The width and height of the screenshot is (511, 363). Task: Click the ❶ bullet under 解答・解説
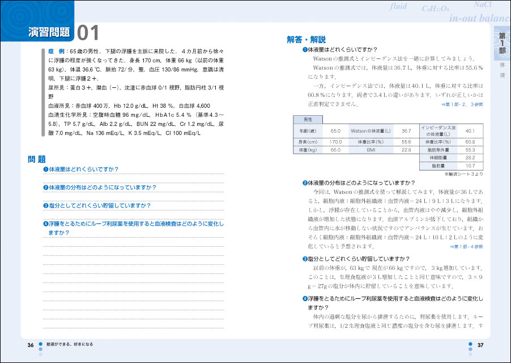tap(305, 49)
